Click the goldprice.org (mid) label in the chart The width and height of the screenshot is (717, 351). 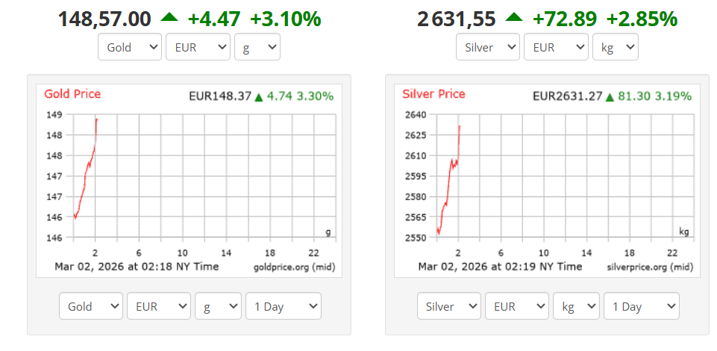(x=294, y=267)
